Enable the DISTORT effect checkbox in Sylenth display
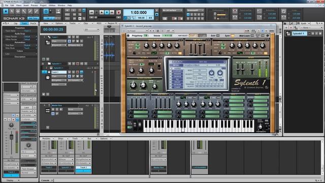Image resolution: width=325 pixels, height=183 pixels. [x=171, y=71]
